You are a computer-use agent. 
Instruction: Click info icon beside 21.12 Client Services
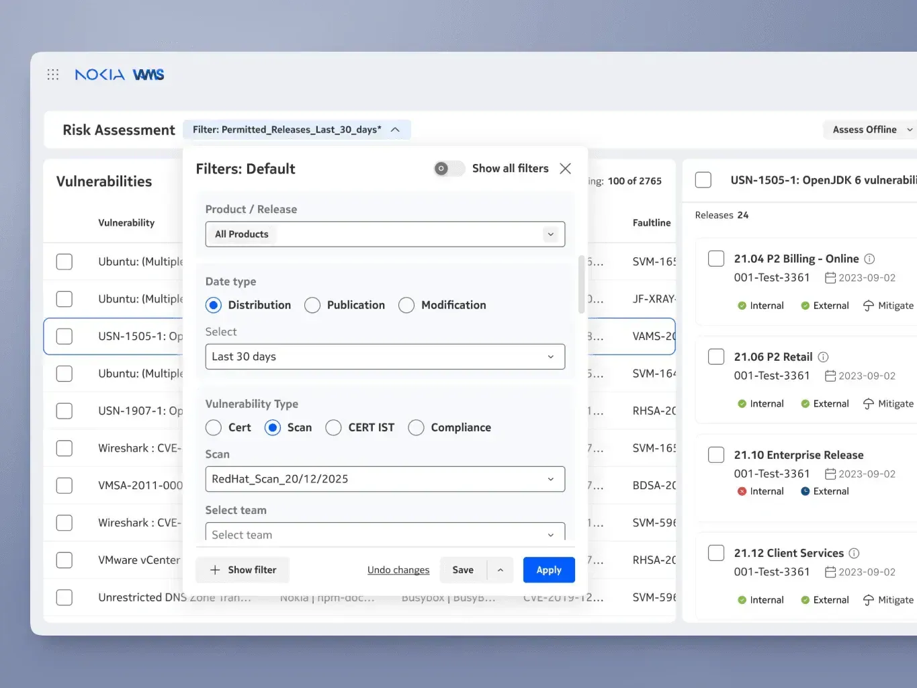pos(854,553)
